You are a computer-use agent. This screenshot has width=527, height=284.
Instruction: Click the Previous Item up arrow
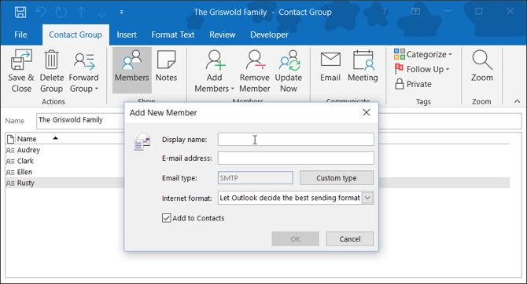81,13
